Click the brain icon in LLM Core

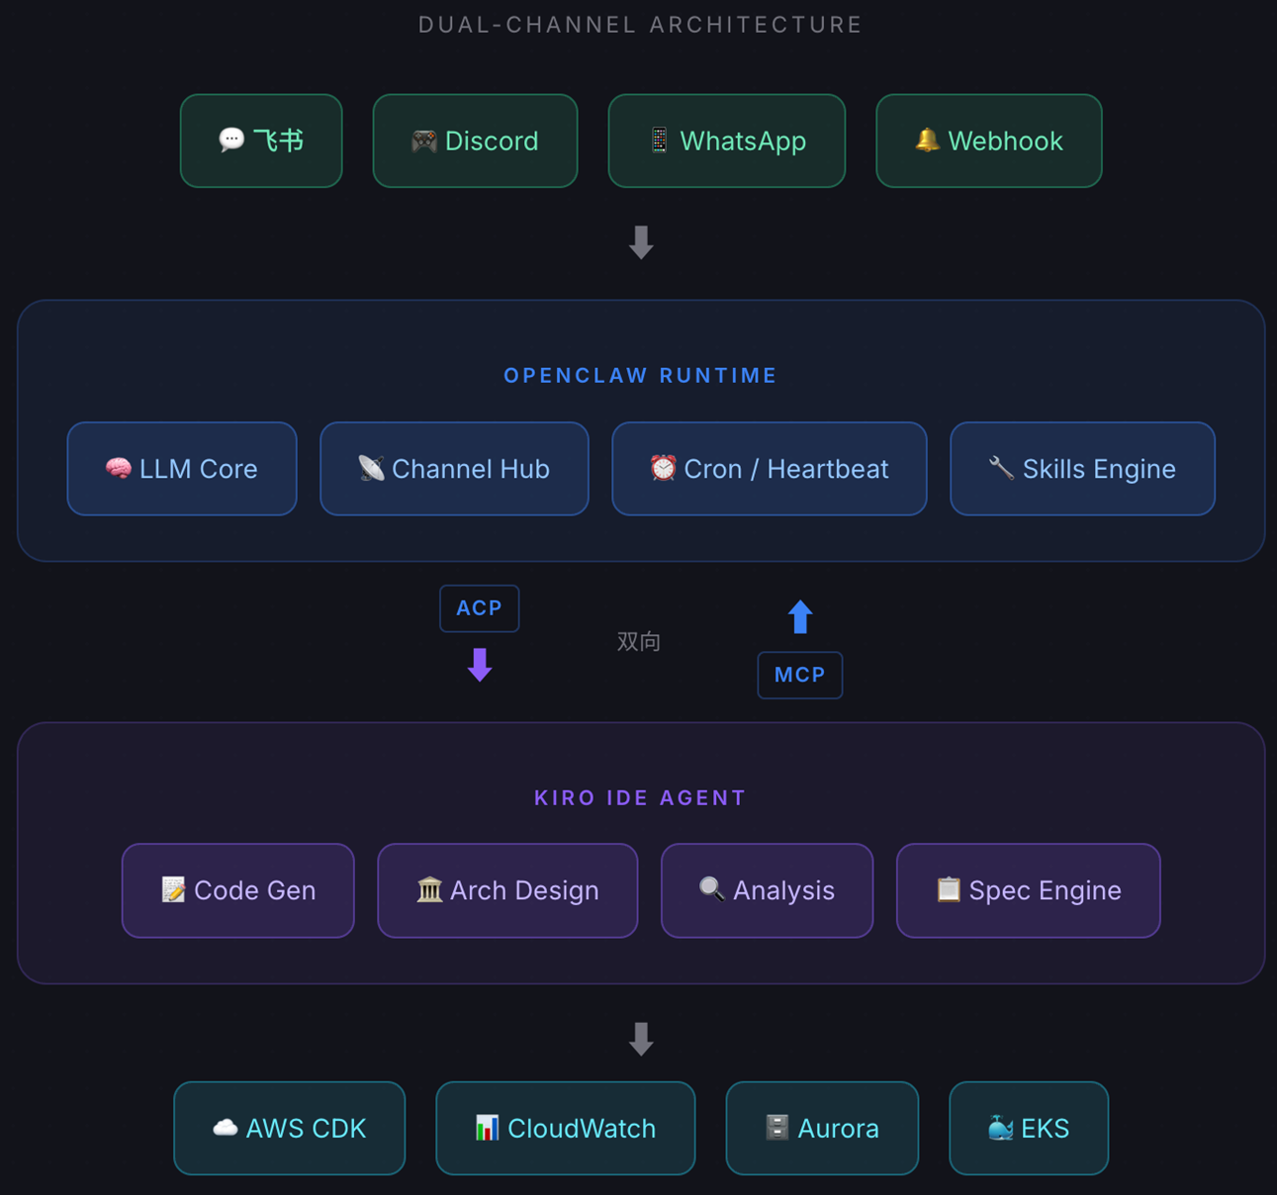tap(119, 468)
